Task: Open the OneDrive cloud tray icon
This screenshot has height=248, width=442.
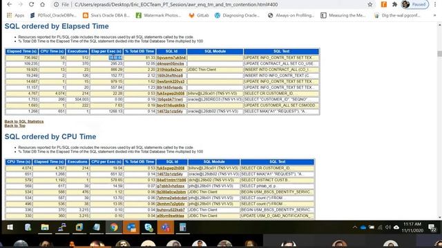Action: [x=363, y=227]
